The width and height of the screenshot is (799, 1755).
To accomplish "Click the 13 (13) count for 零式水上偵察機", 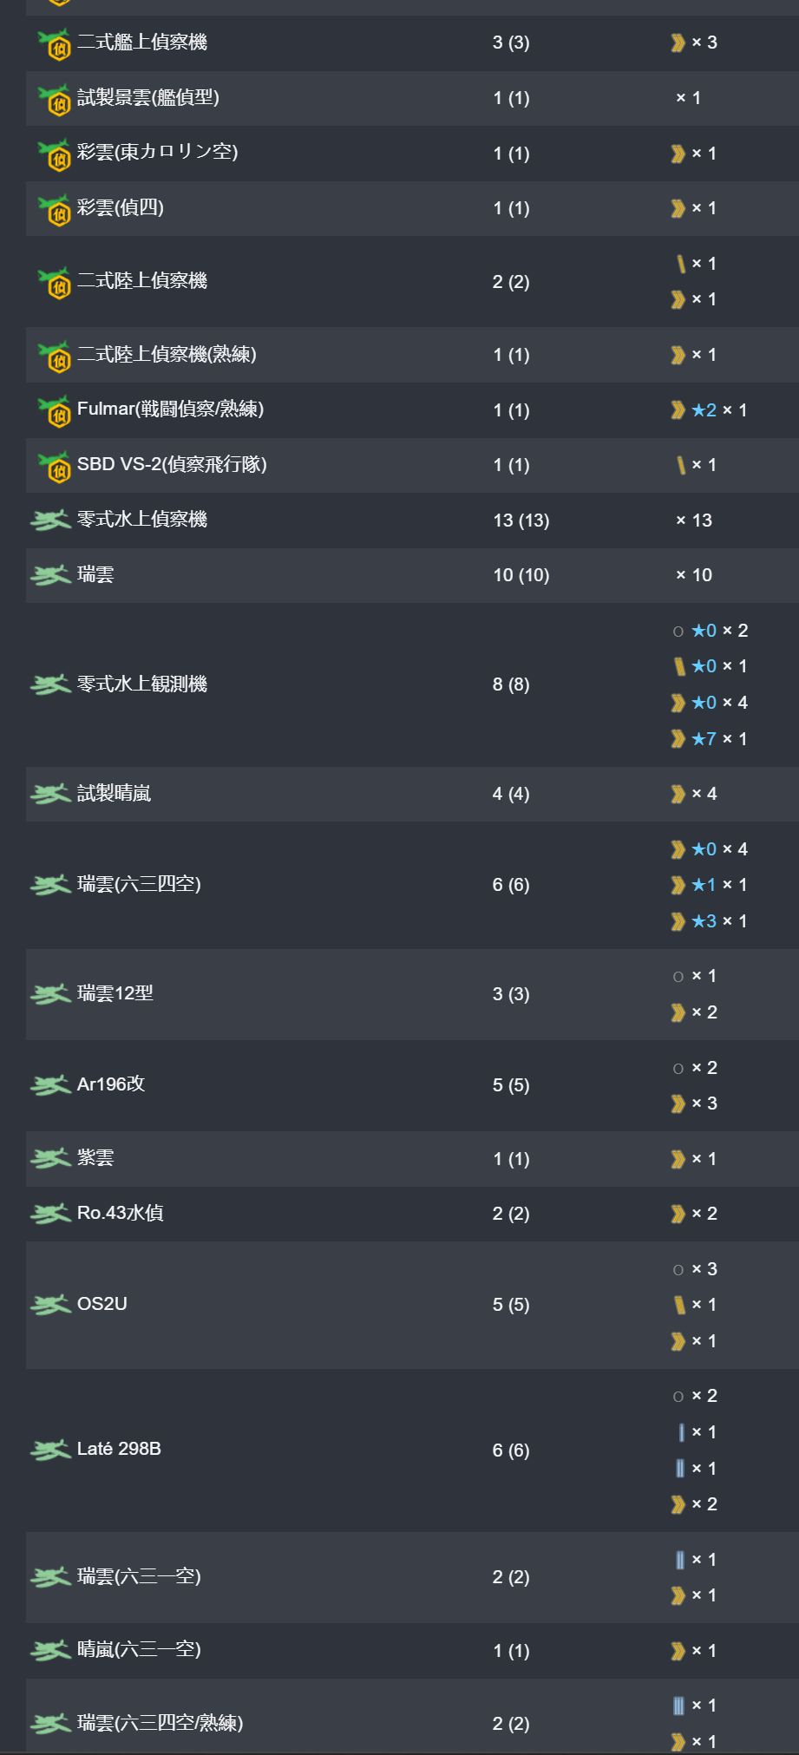I will [x=521, y=521].
